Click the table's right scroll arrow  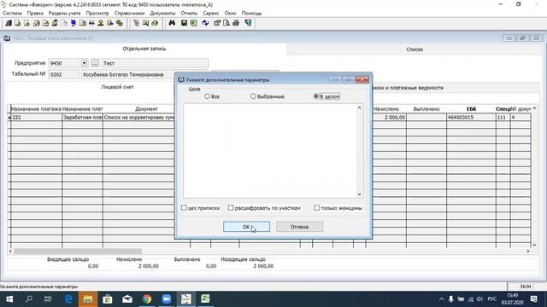coord(528,251)
